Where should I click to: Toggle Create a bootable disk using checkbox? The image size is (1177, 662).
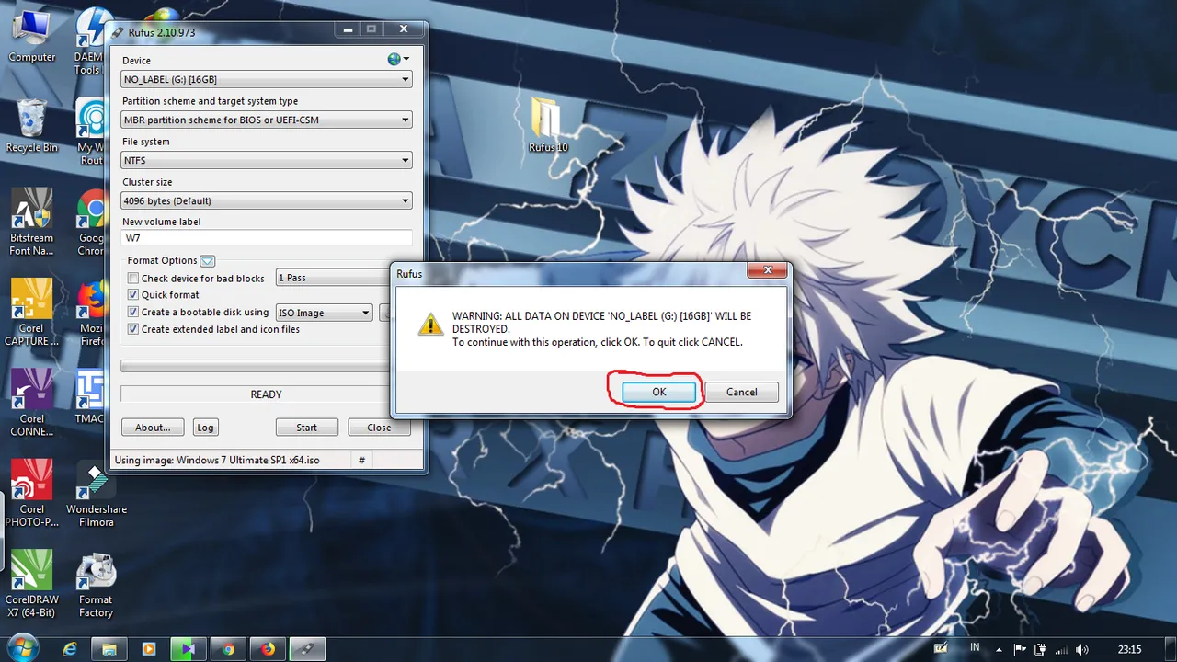click(133, 313)
